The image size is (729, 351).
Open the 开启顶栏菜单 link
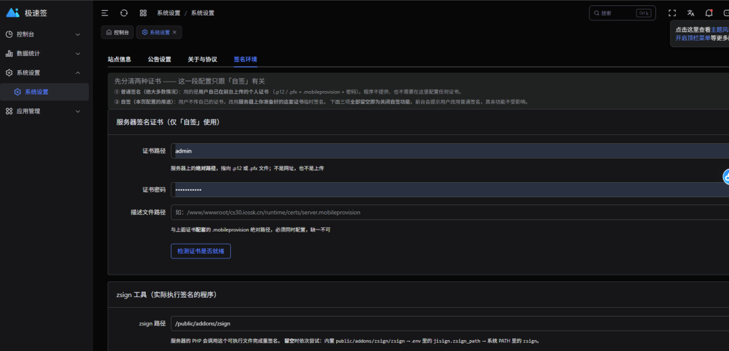pos(693,38)
